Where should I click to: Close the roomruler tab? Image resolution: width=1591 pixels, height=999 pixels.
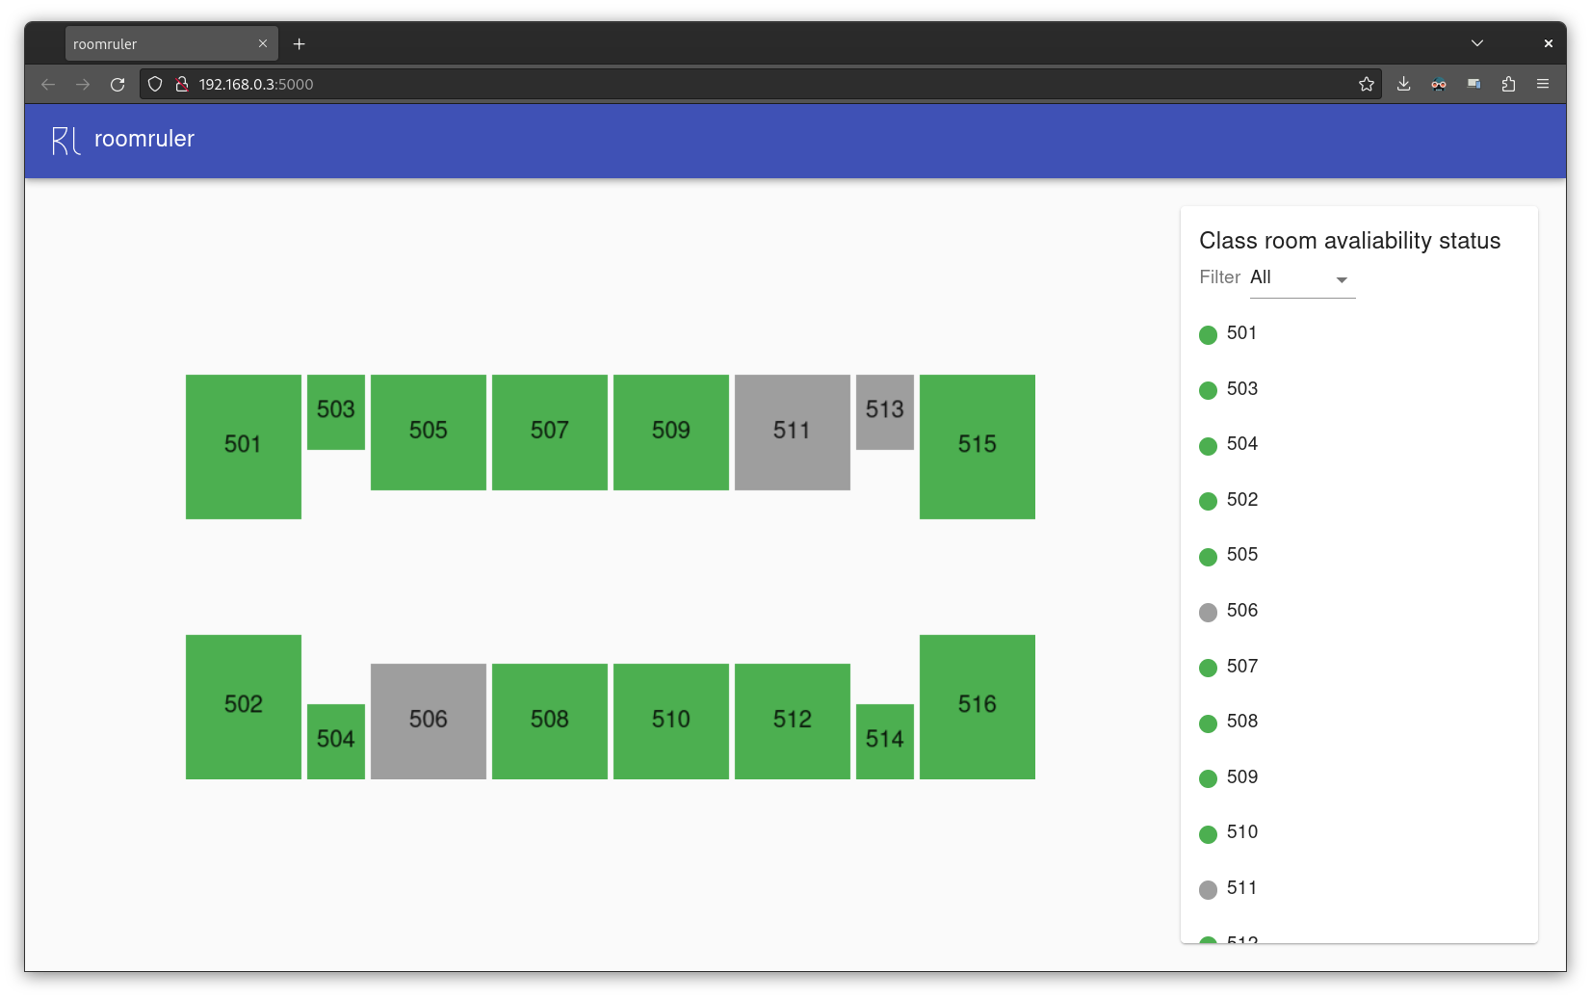pos(263,44)
